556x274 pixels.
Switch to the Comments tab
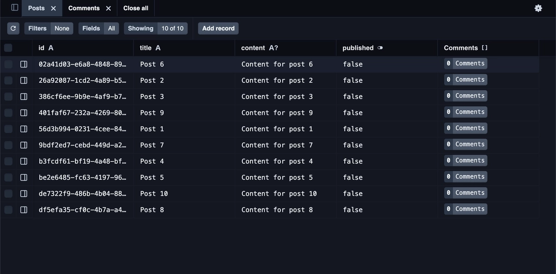(x=83, y=8)
